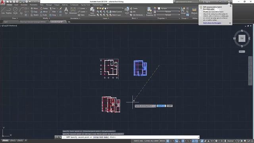Click Match Properties tool
This screenshot has width=254, height=143.
(150, 12)
